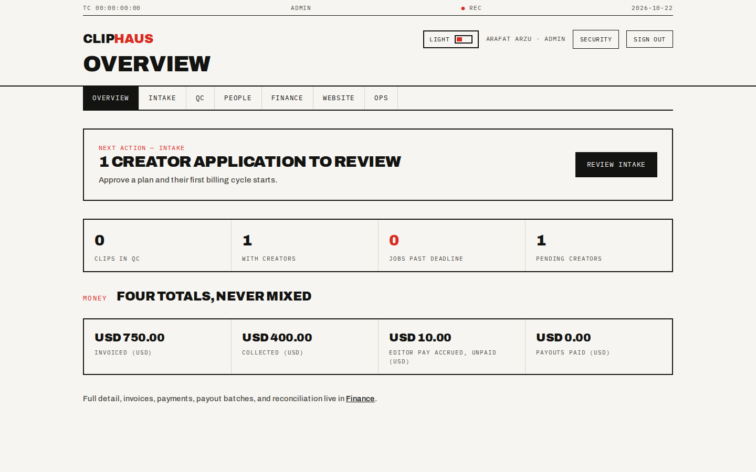
Task: Click the '1 CREATOR APPLICATION TO REVIEW' headline
Action: (250, 162)
